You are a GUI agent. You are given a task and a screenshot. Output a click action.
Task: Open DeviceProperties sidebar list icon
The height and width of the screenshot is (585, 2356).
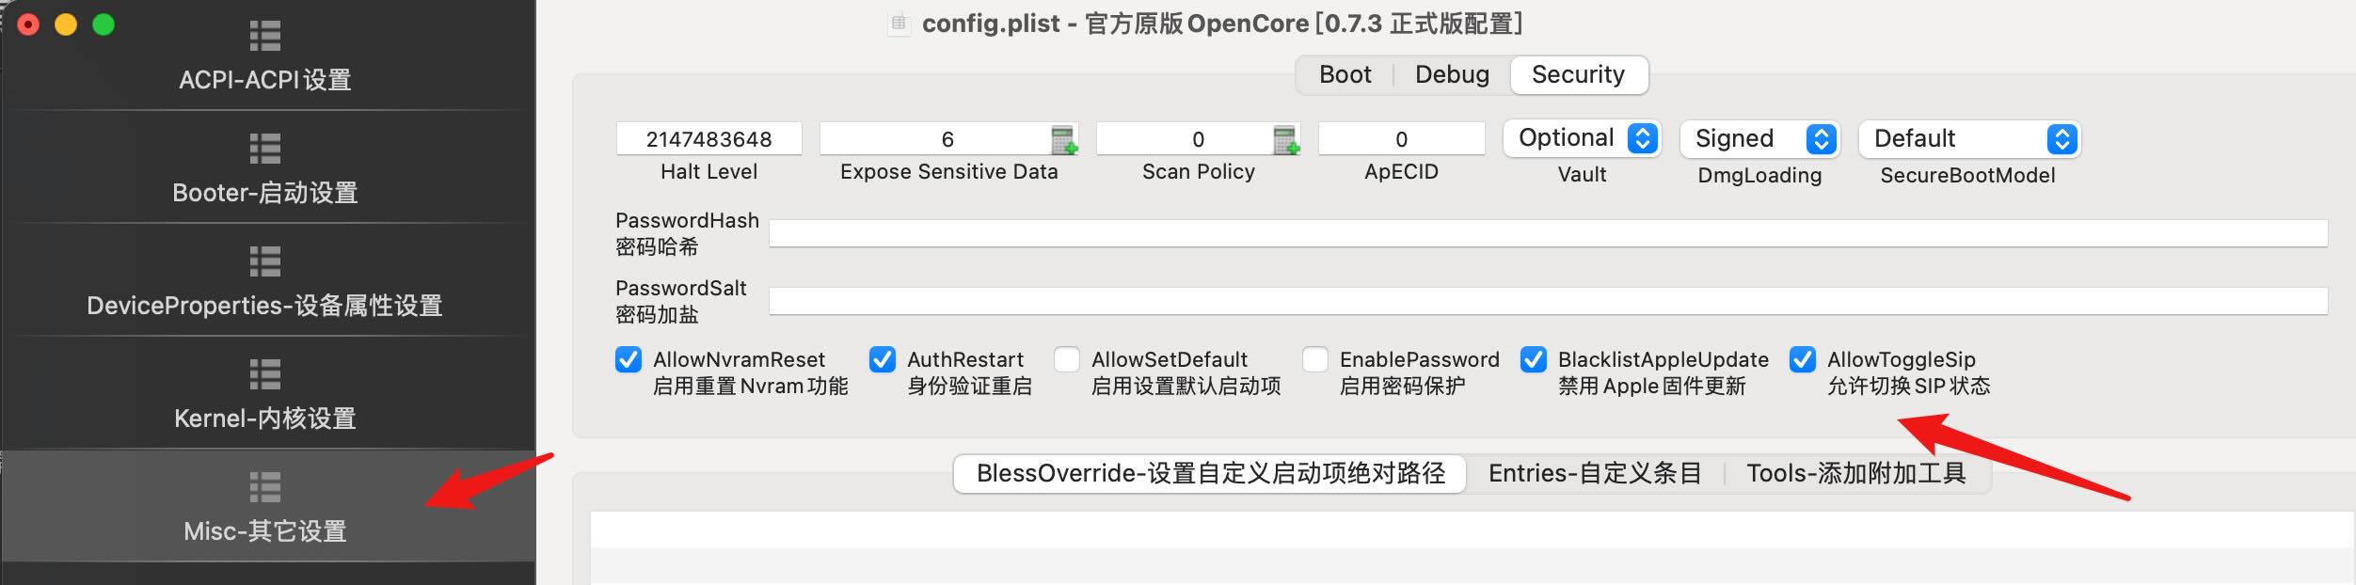click(265, 261)
